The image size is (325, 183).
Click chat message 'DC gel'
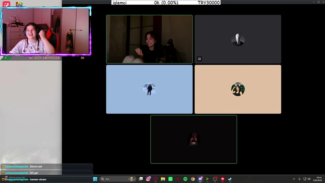(x=34, y=173)
